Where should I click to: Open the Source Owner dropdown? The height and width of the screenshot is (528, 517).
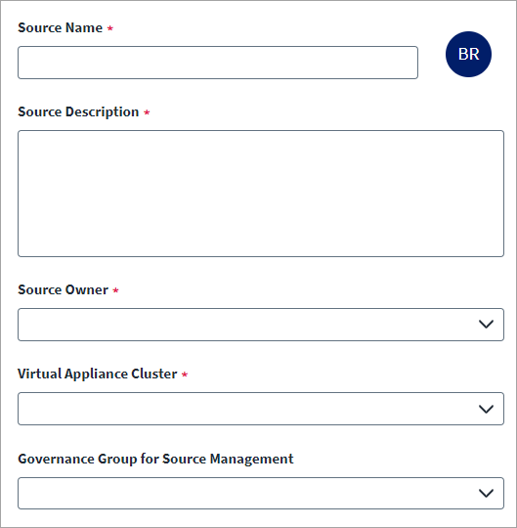pos(261,325)
